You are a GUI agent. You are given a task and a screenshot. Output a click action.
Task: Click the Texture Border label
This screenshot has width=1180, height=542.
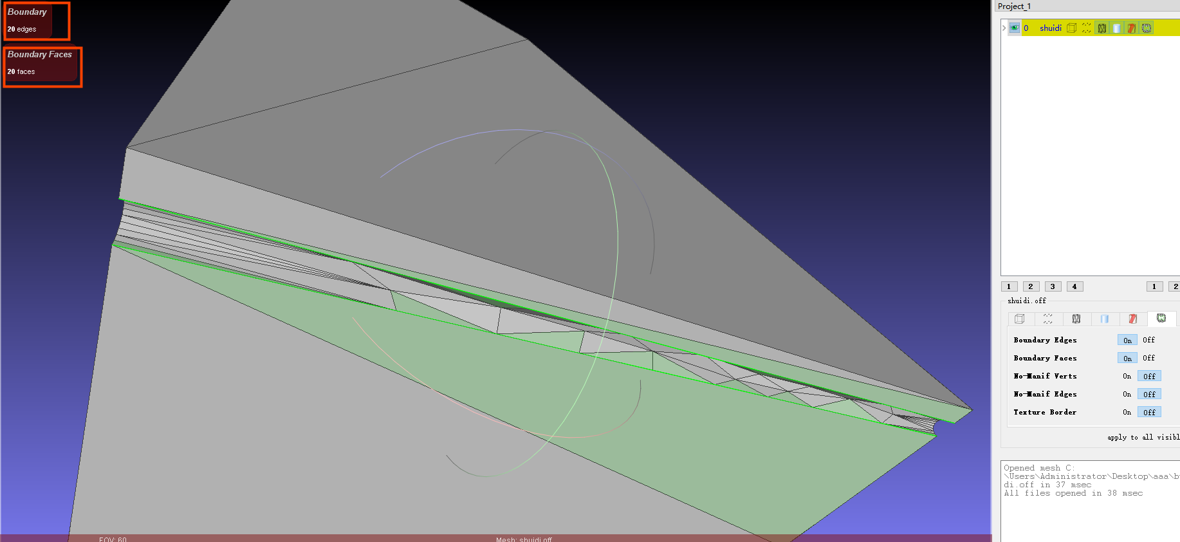tap(1045, 412)
